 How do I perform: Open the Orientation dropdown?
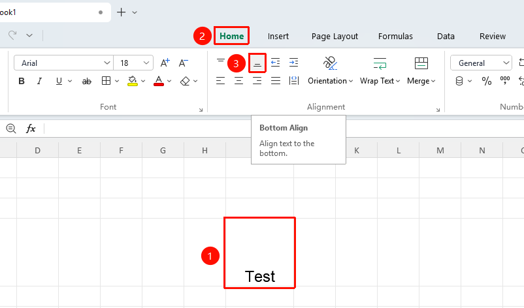click(330, 81)
